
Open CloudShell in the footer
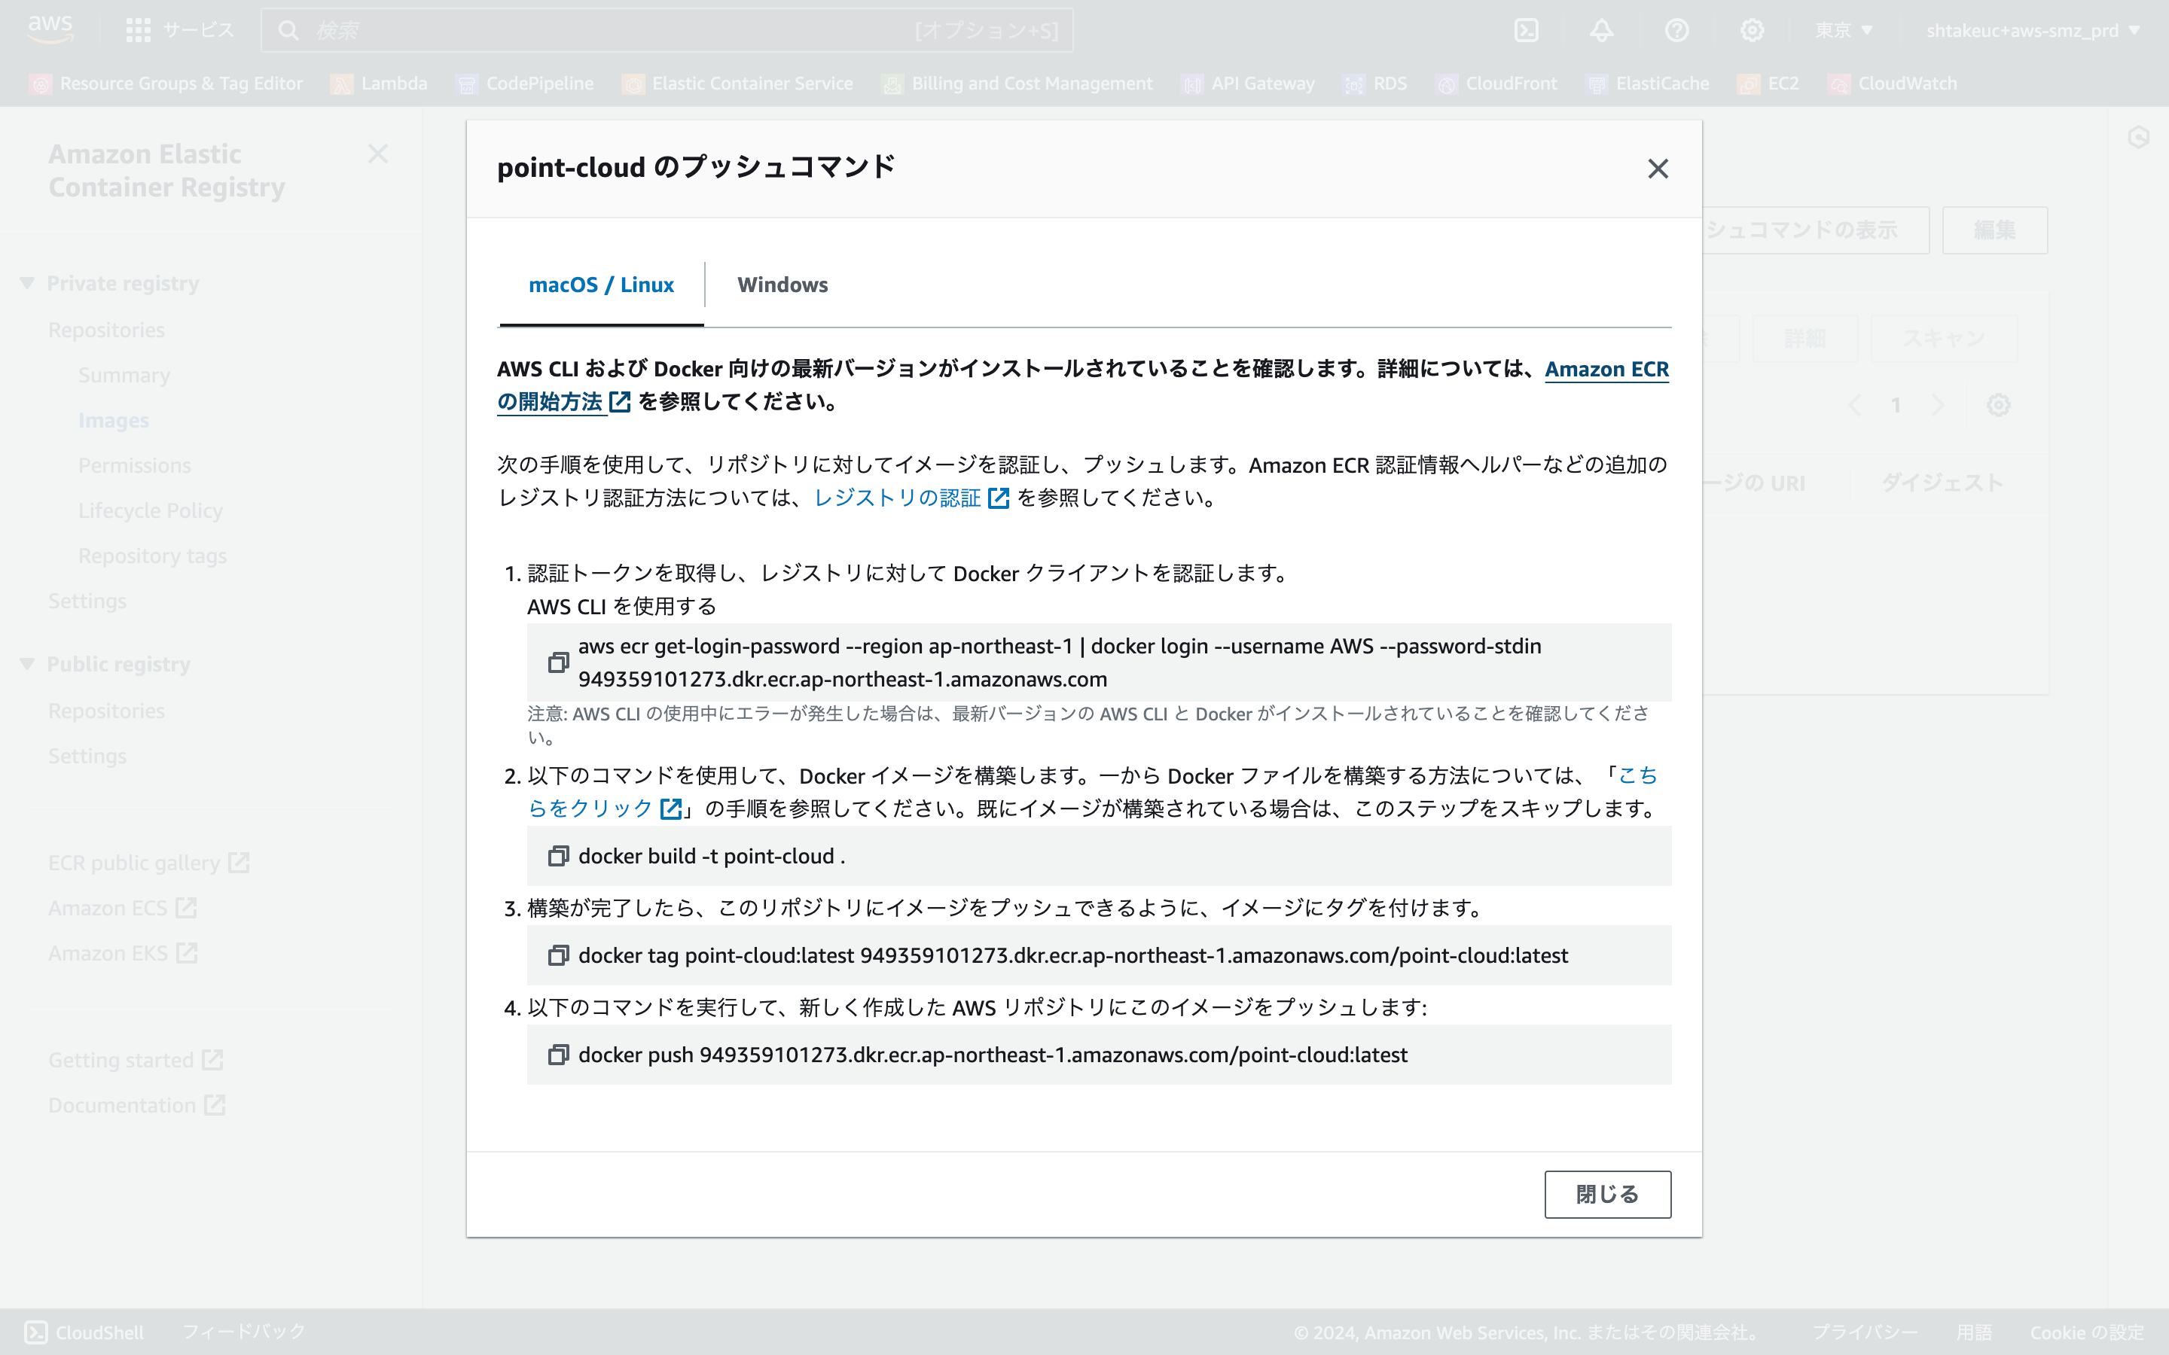coord(84,1332)
